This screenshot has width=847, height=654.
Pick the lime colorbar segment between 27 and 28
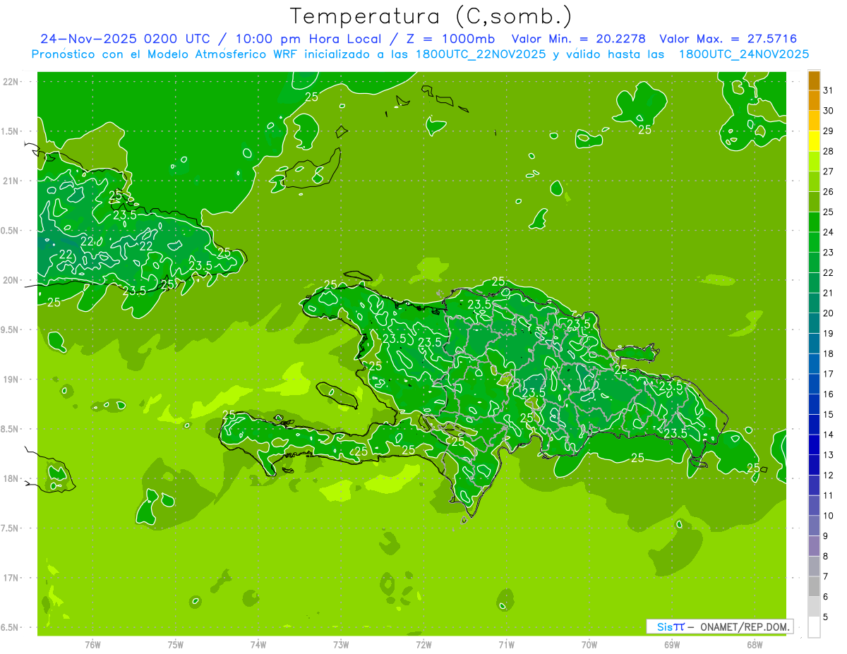[x=814, y=162]
